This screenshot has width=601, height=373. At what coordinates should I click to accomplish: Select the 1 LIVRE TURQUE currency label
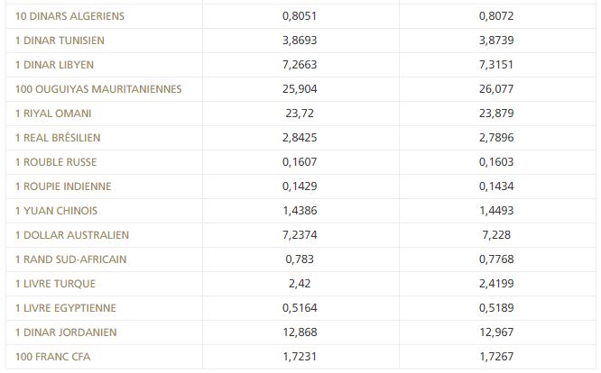(x=55, y=284)
